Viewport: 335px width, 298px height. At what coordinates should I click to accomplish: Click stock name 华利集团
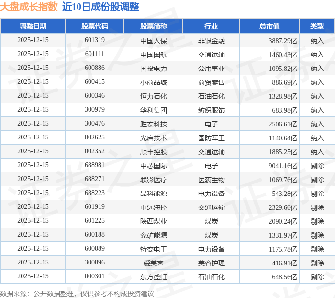154,110
